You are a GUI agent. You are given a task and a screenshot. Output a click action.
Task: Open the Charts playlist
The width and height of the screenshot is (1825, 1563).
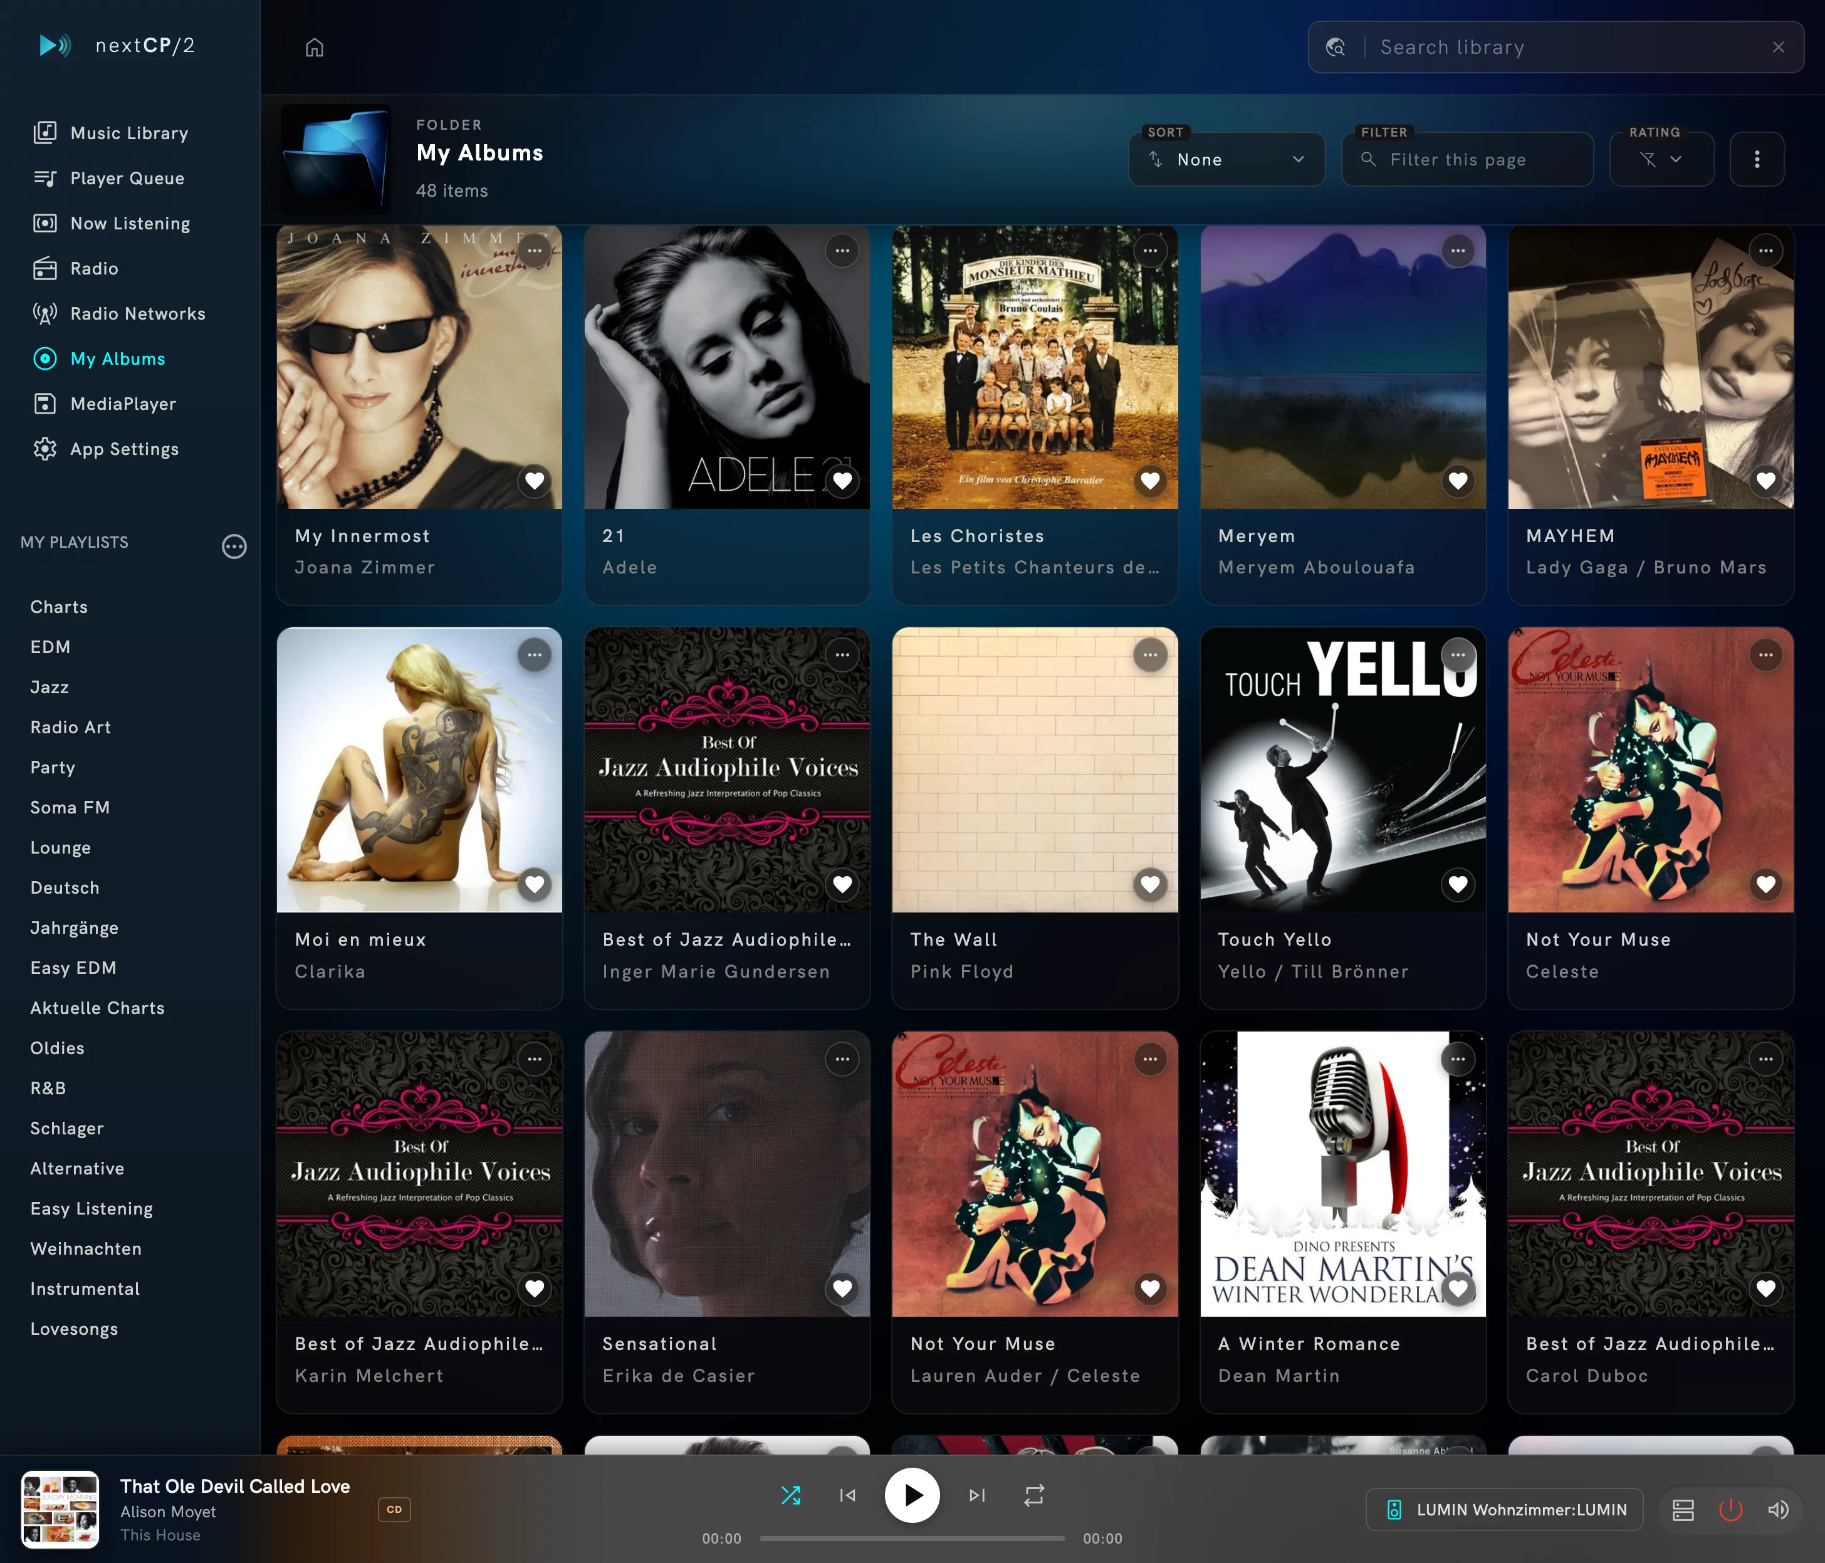point(59,607)
